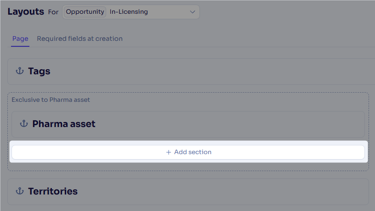375x211 pixels.
Task: Click the For label next to Layouts
Action: pos(53,12)
